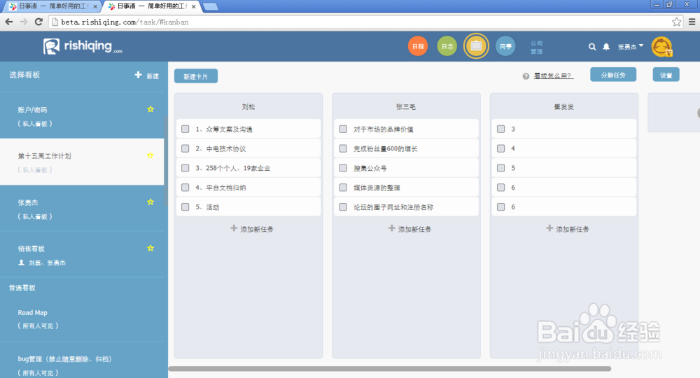
Task: Go back with browser back arrow
Action: [x=9, y=22]
